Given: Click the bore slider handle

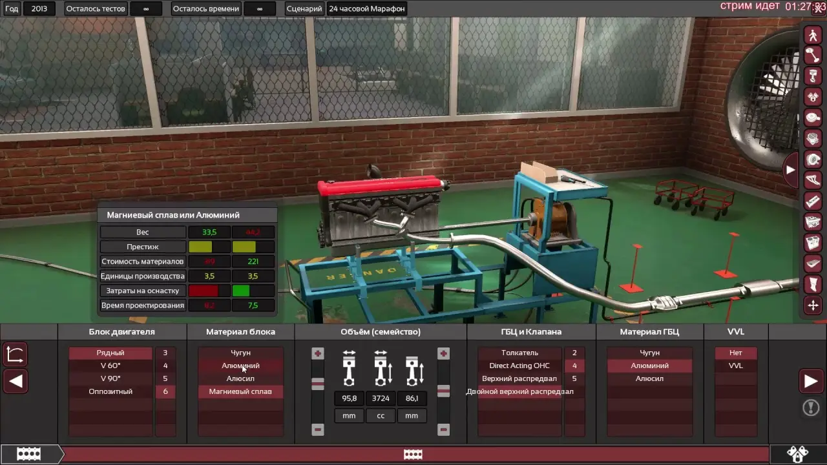Looking at the screenshot, I should 317,384.
